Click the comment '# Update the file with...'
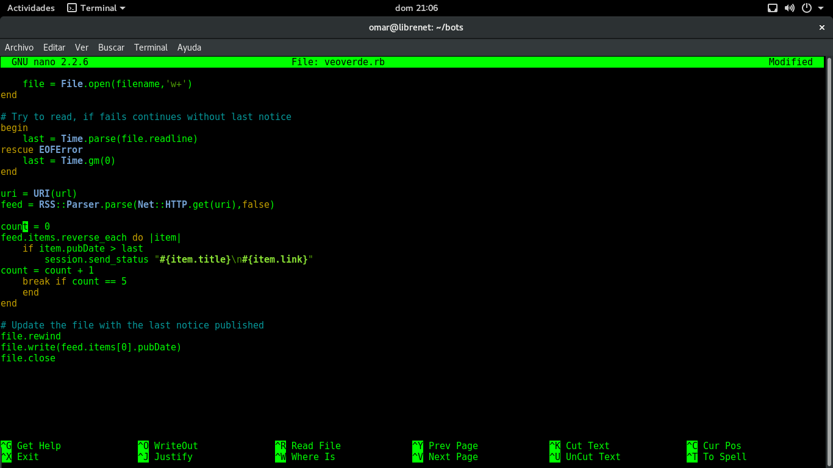 pos(132,325)
